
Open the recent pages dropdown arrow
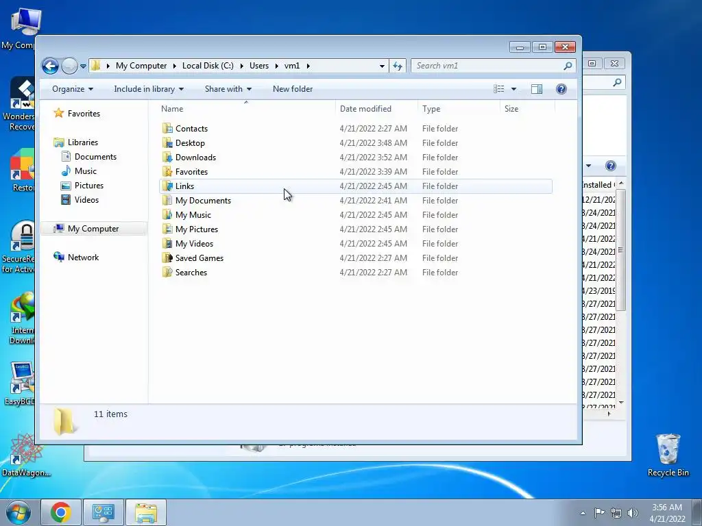coord(83,66)
